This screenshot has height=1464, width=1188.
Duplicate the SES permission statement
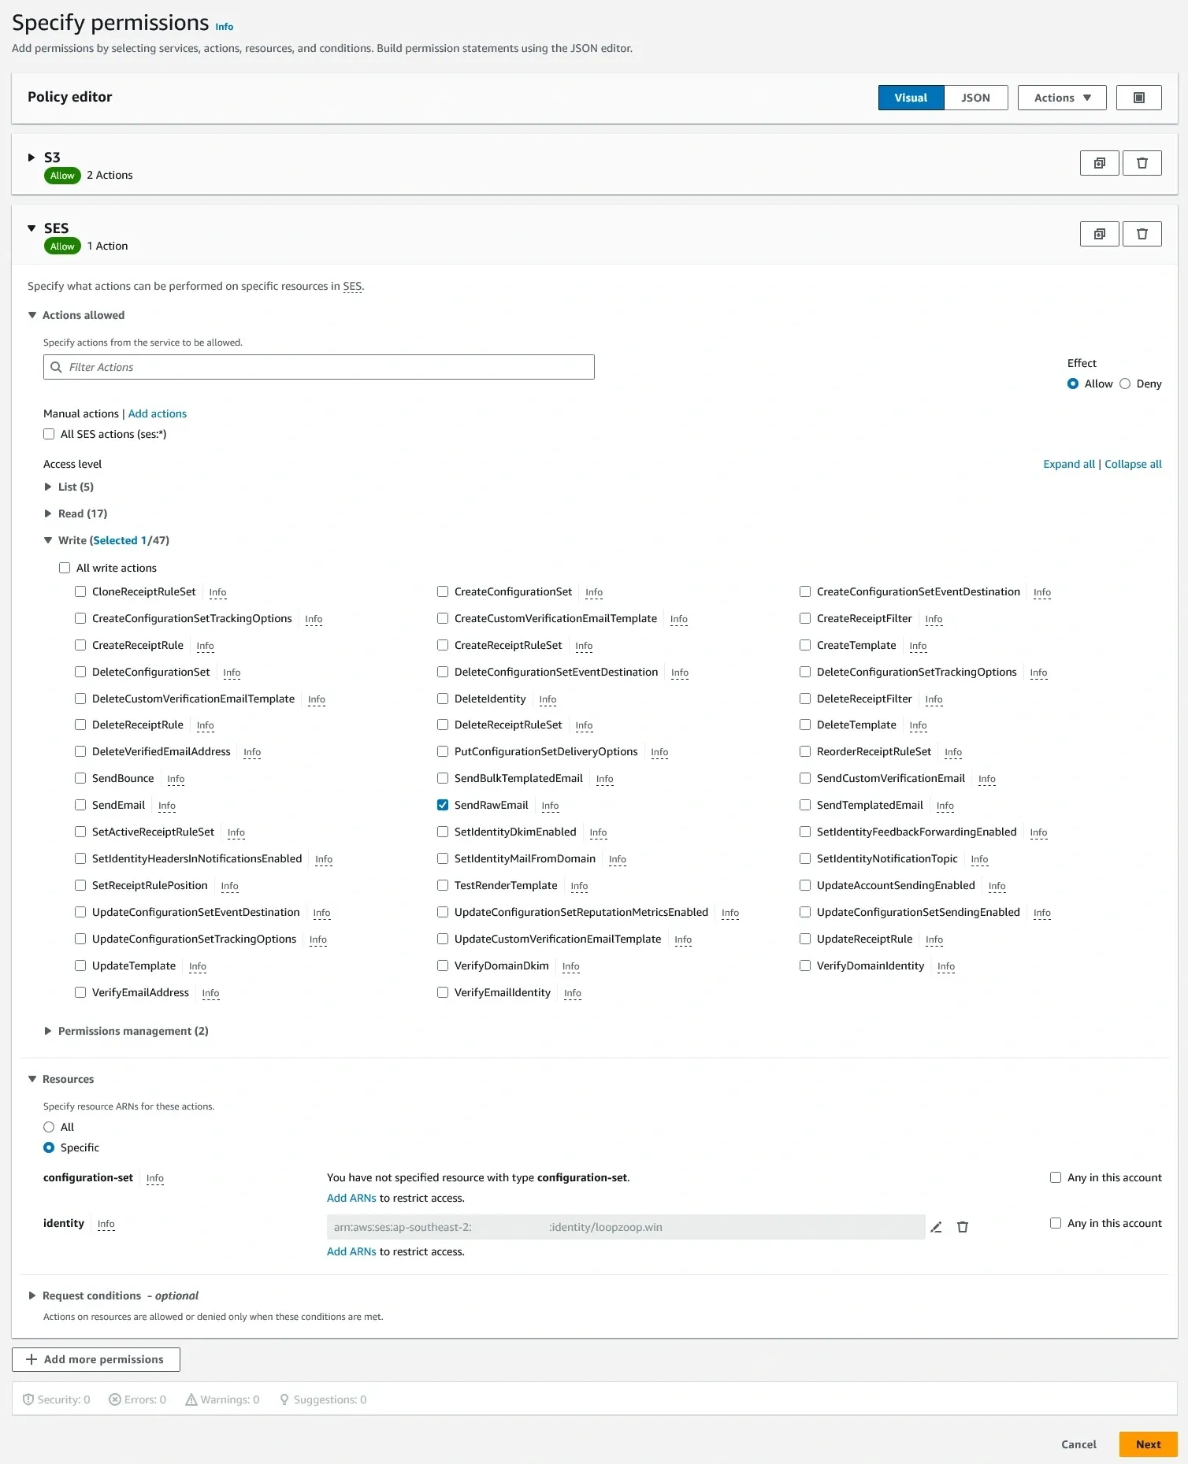pyautogui.click(x=1099, y=234)
